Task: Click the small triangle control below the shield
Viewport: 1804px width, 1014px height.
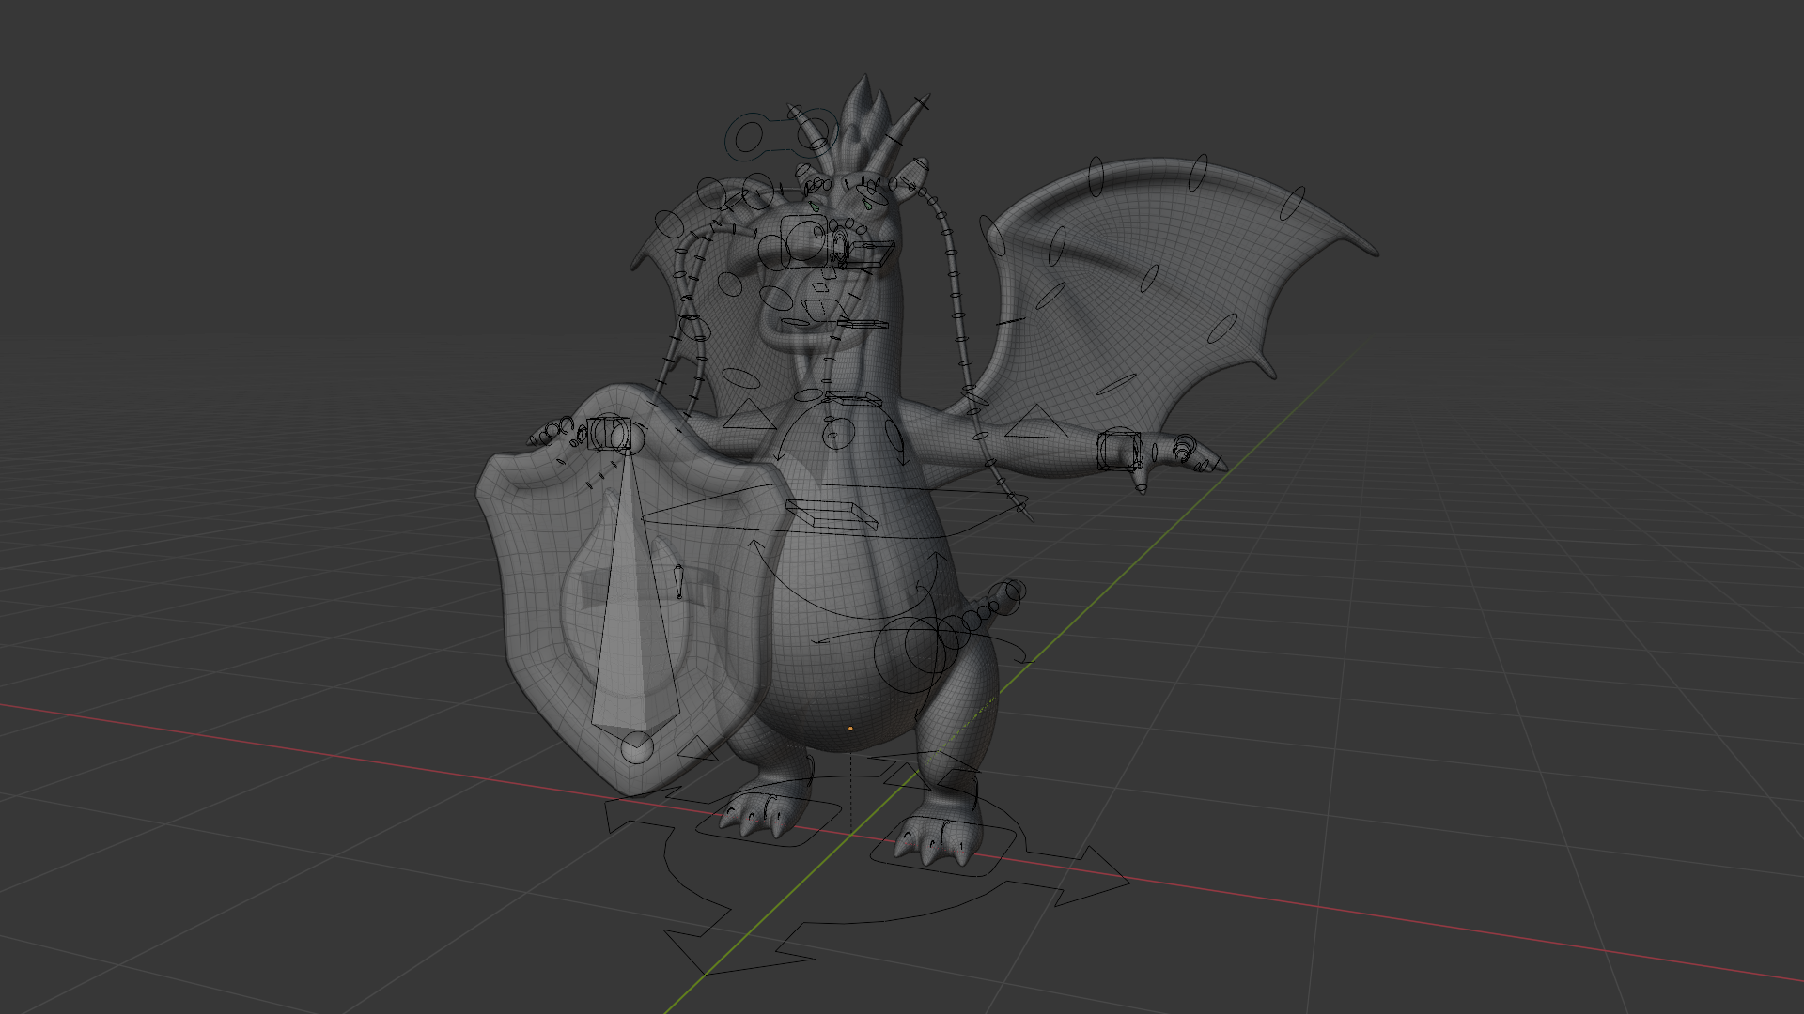Action: [x=699, y=748]
